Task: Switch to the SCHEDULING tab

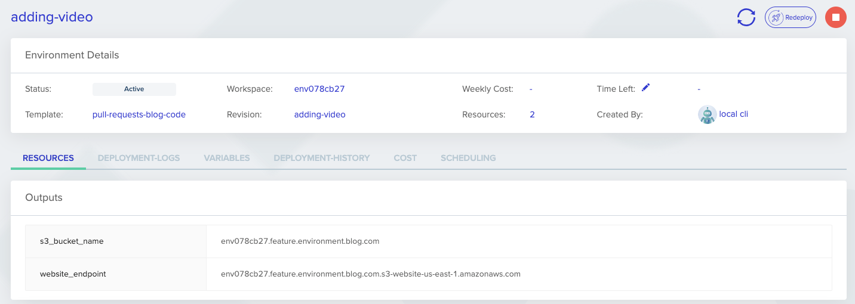Action: [x=468, y=158]
